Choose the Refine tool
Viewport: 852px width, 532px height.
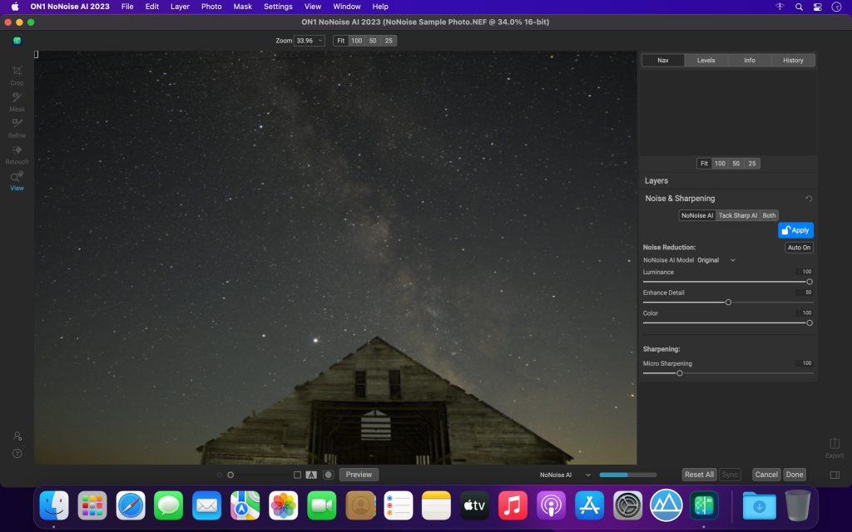tap(17, 126)
